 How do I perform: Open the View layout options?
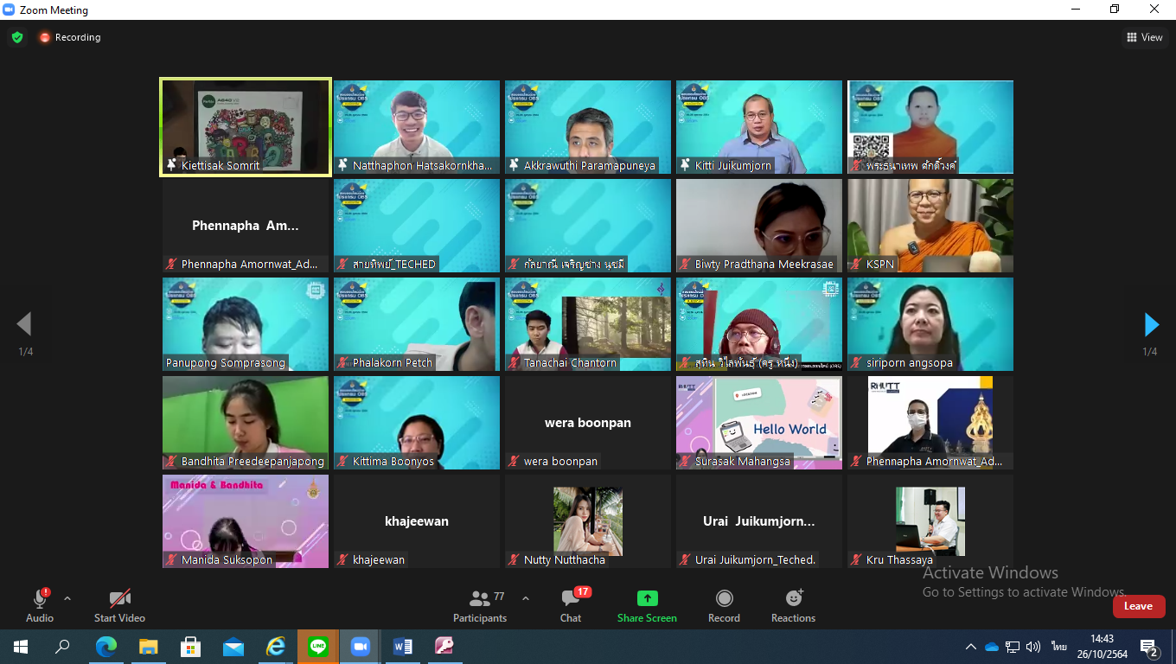[x=1144, y=37]
